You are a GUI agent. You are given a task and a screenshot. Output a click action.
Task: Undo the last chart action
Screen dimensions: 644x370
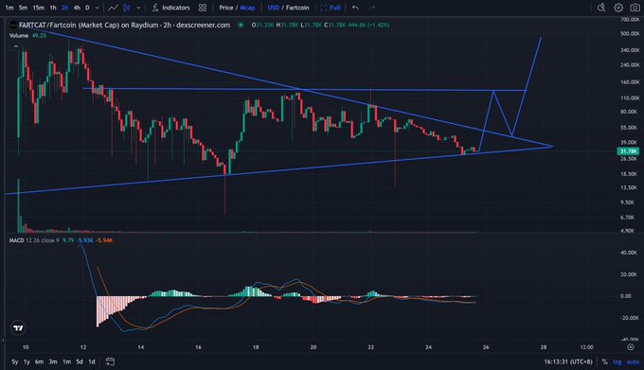(356, 8)
